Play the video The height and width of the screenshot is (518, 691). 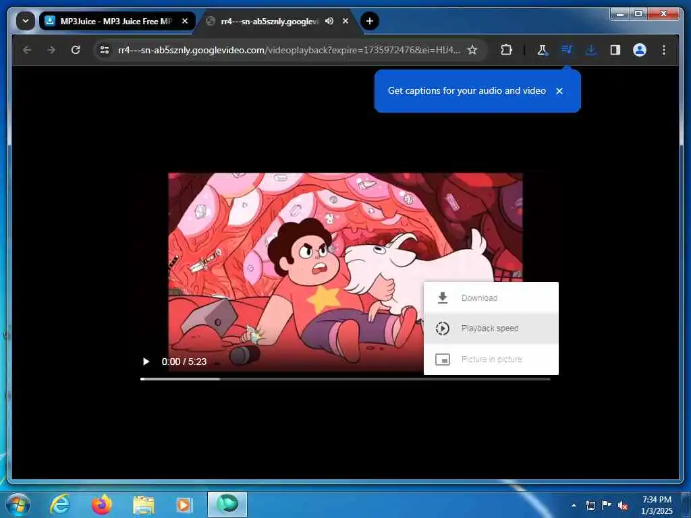(146, 362)
